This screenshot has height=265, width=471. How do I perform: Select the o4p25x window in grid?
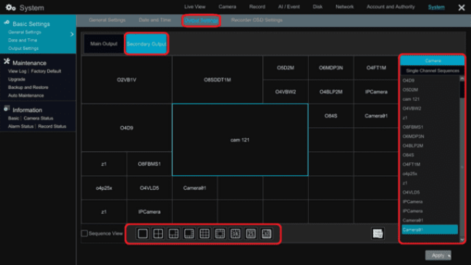pos(104,188)
